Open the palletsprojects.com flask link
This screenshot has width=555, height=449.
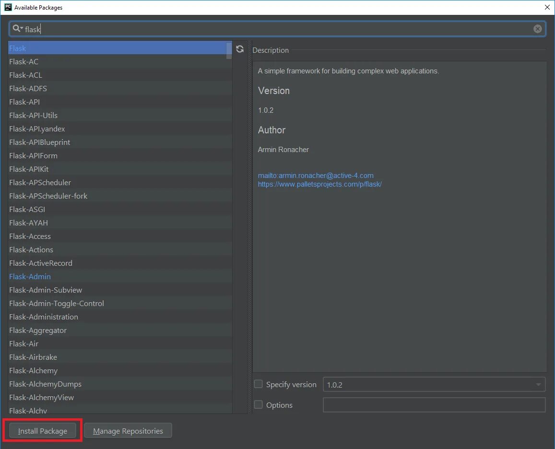point(319,184)
